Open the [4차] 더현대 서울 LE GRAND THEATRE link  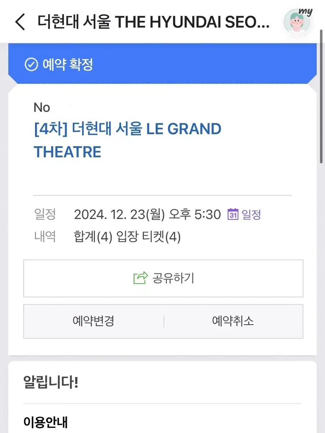127,140
